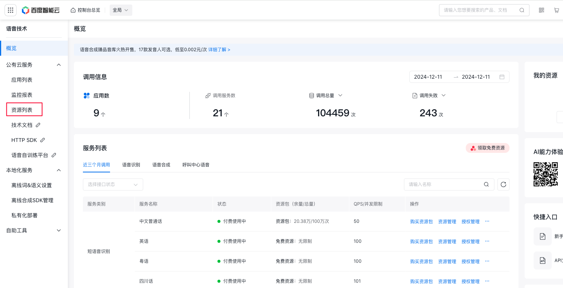563x288 pixels.
Task: Click the refresh icon beside name search
Action: 503,184
